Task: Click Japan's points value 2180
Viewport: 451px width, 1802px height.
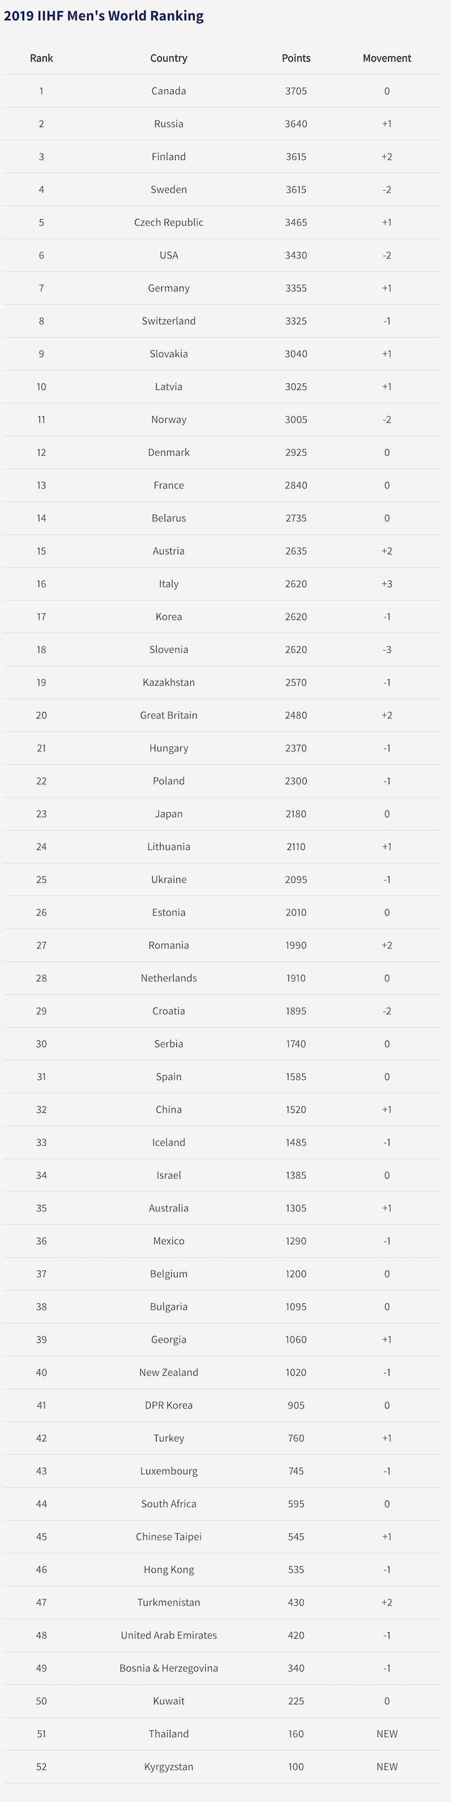Action: pos(296,813)
